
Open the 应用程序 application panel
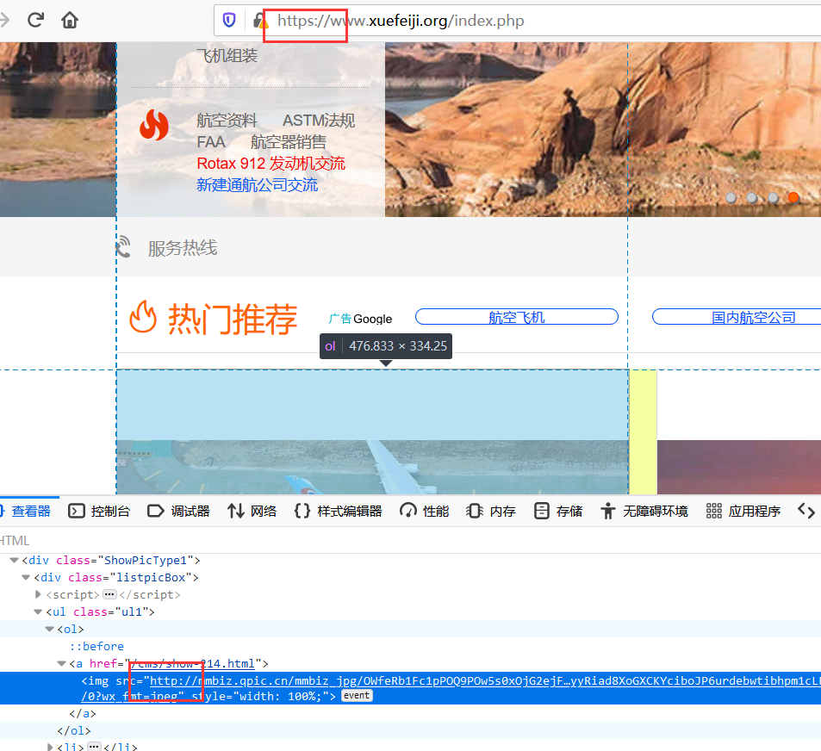pyautogui.click(x=743, y=511)
